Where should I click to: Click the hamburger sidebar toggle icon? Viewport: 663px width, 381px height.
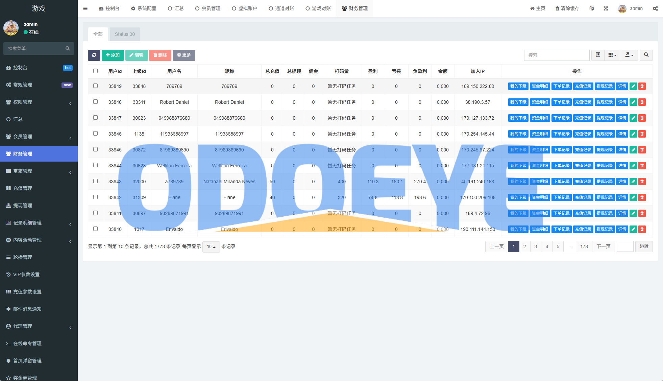click(85, 8)
